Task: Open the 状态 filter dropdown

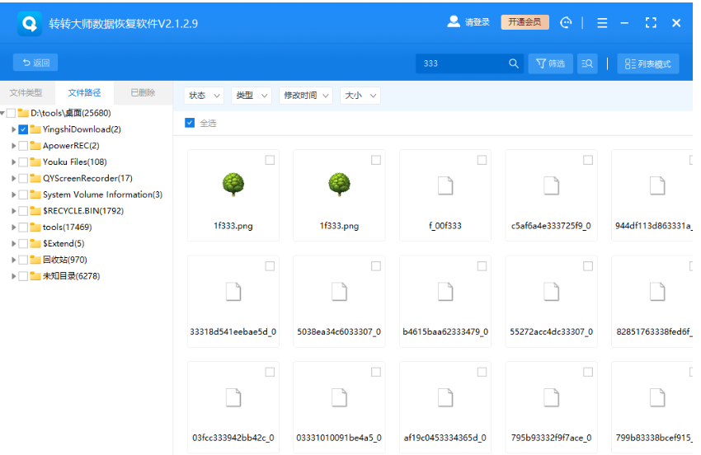Action: point(204,96)
